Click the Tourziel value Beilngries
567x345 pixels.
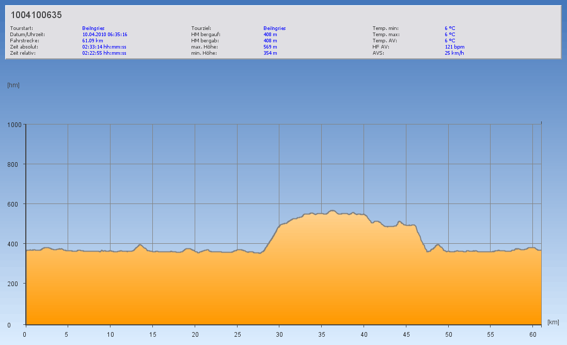[x=275, y=28]
